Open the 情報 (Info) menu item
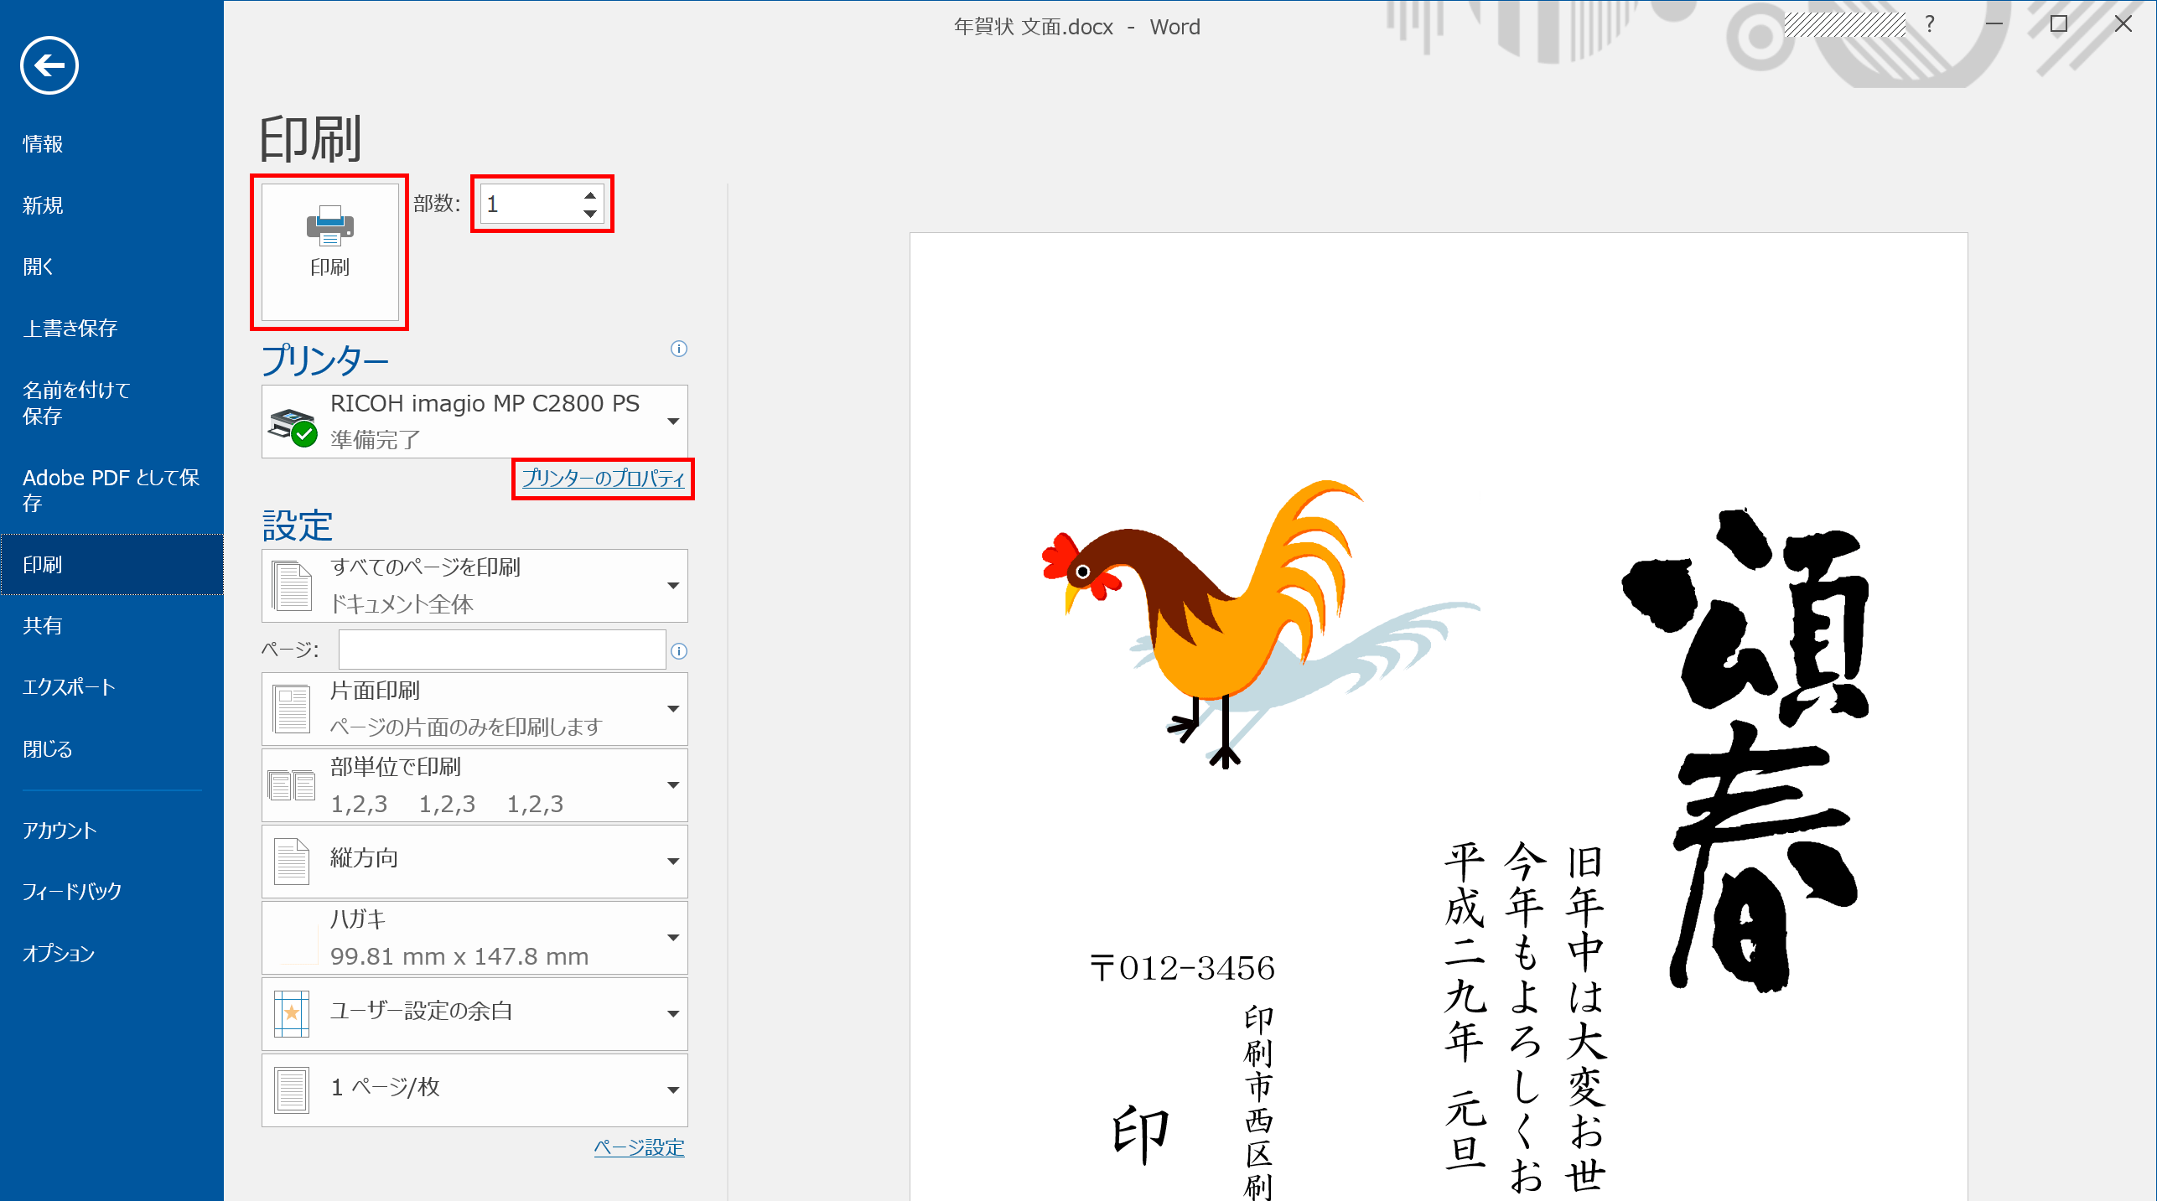2157x1201 pixels. click(111, 144)
